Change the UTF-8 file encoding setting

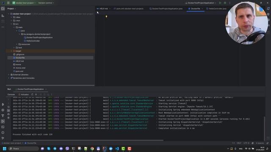[246, 143]
